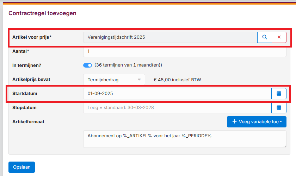
Task: Expand the Voeg variabele toe menu
Action: pos(257,122)
